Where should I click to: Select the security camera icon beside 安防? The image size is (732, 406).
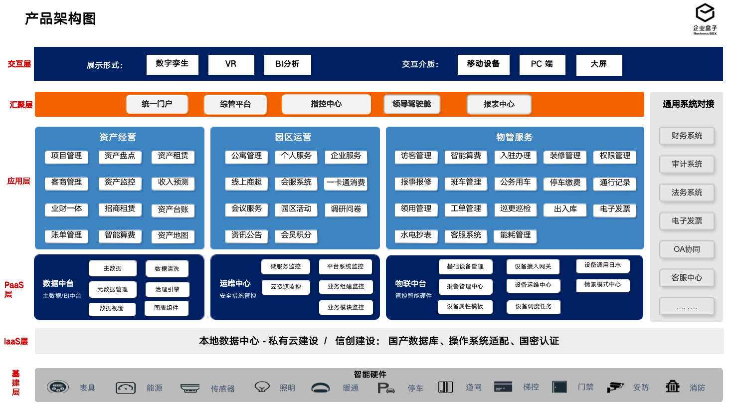click(x=615, y=387)
